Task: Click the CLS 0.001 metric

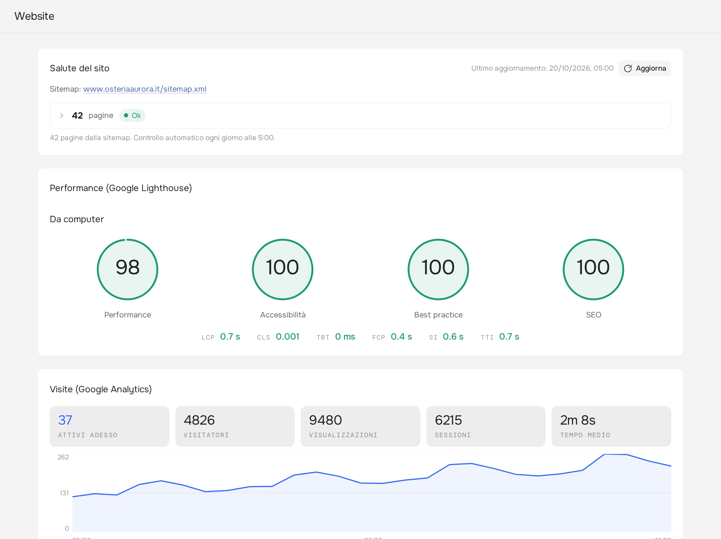Action: (x=278, y=337)
